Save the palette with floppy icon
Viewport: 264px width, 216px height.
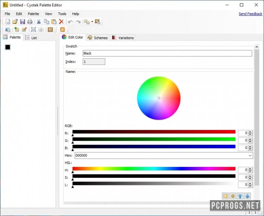coord(22,21)
